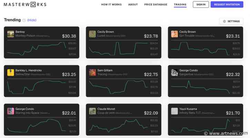
Task: Hide the Trending section
Action: coord(32,20)
